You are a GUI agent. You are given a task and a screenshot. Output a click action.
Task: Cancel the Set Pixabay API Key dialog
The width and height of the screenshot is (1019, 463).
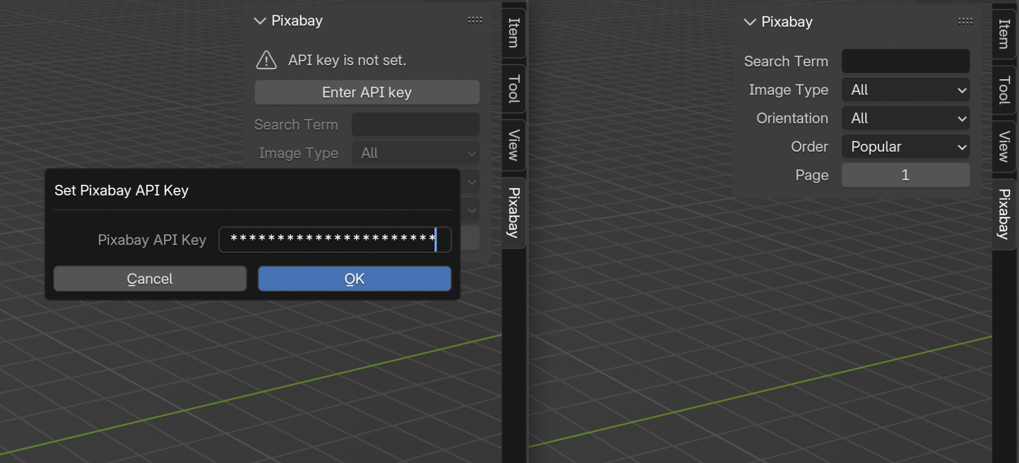150,279
